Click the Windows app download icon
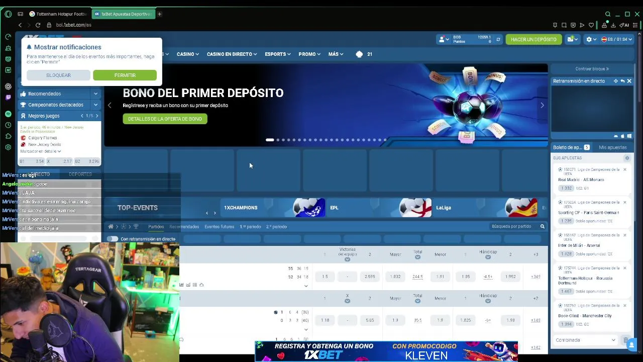The width and height of the screenshot is (643, 362). tap(629, 136)
